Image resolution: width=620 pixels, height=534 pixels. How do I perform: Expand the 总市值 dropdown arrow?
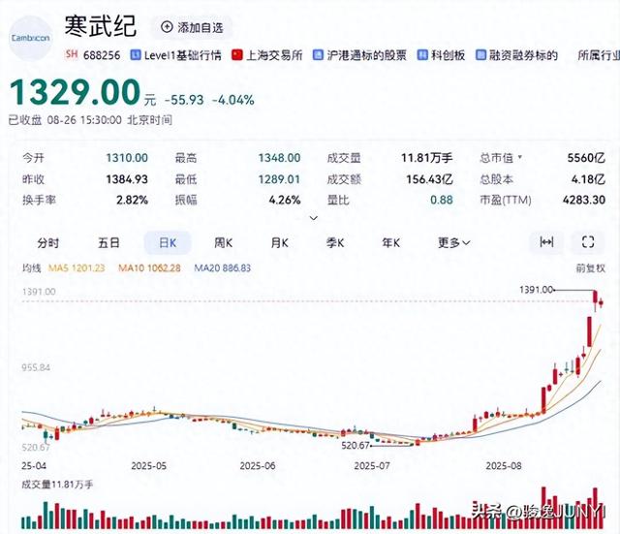520,157
